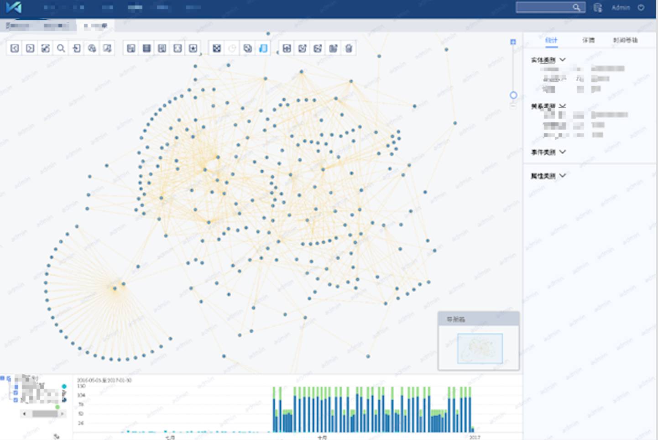658x440 pixels.
Task: Click the globe icon in graph toolbar
Action: [x=92, y=48]
